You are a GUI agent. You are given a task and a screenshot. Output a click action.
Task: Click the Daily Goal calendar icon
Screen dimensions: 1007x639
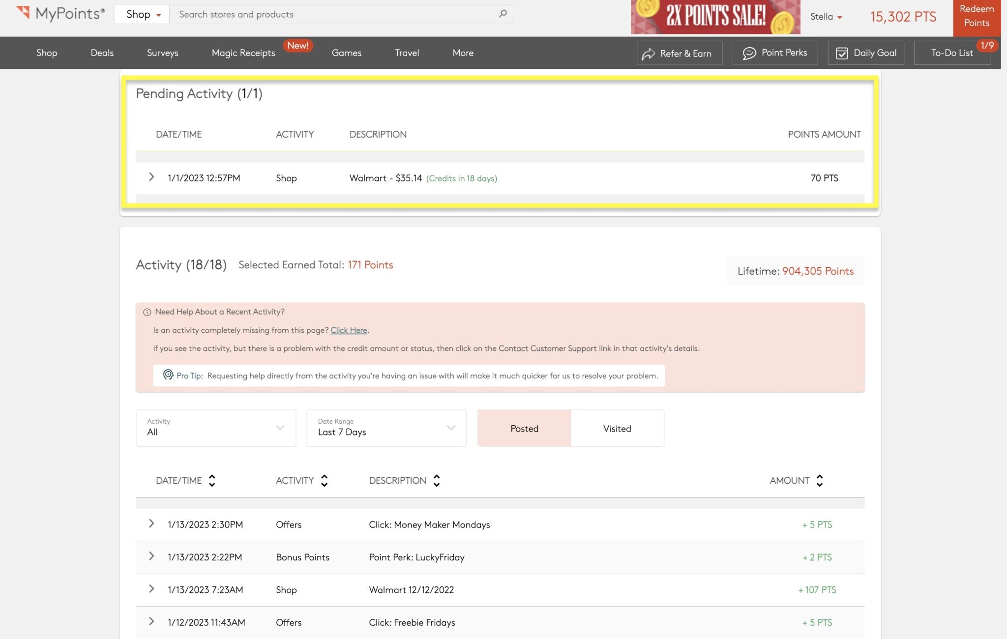click(x=841, y=53)
